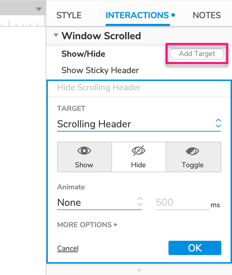The image size is (232, 275).
Task: Click the 500 ms duration field
Action: [x=181, y=203]
